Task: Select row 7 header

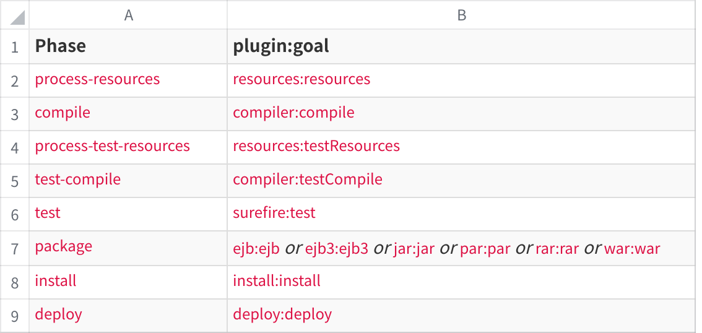Action: [x=15, y=248]
